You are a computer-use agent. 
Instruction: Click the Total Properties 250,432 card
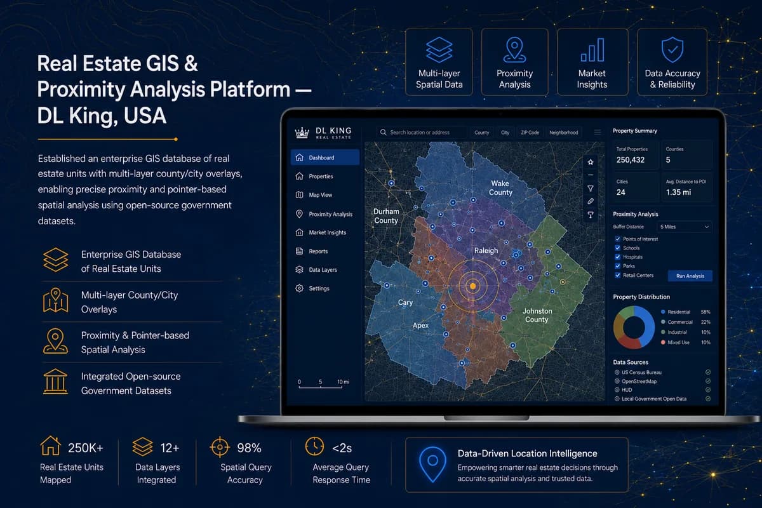click(x=636, y=155)
